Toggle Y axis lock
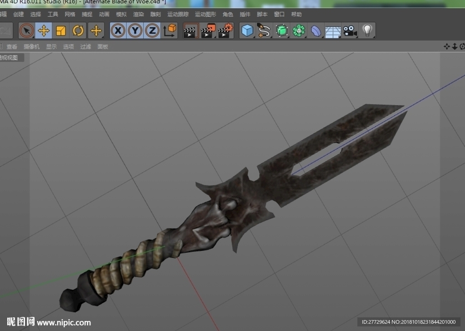Image resolution: width=465 pixels, height=331 pixels. [135, 30]
